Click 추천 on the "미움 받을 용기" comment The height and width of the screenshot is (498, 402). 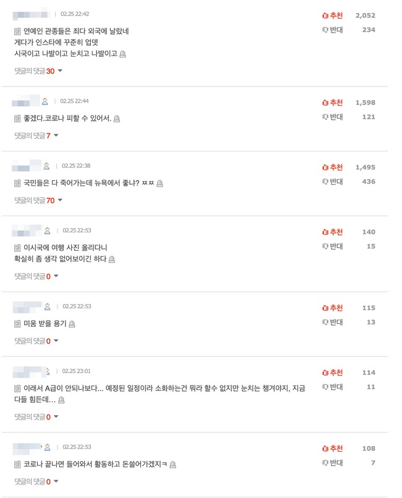(x=333, y=308)
